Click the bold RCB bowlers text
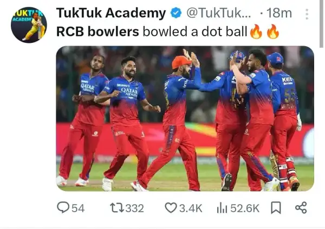Viewport: 325px width, 229px height. coord(97,32)
